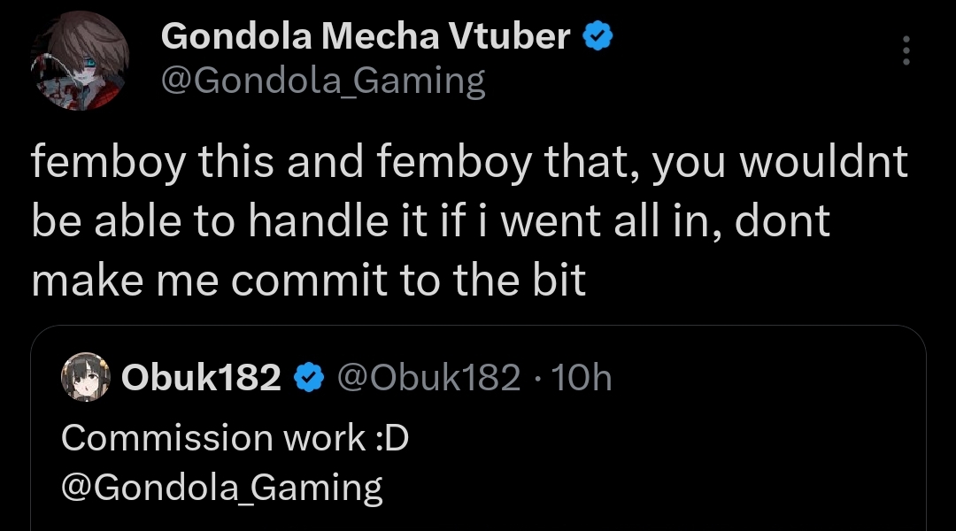Click tweet line 'make me commit to the bit'
This screenshot has height=531, width=956.
(x=309, y=280)
